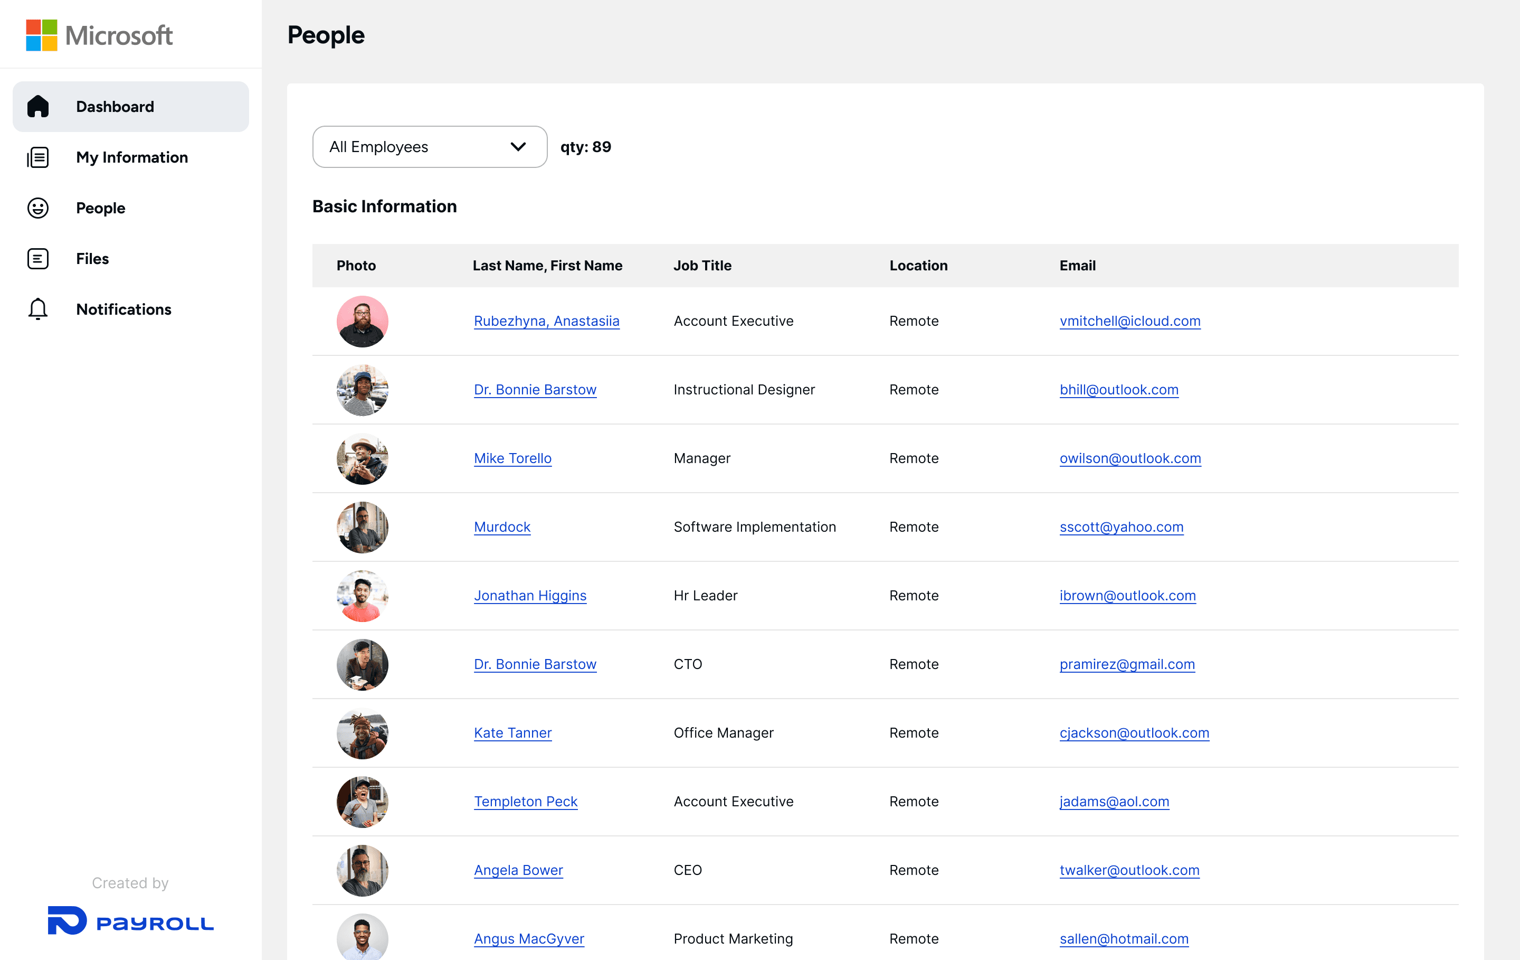Open the Files menu item
Viewport: 1520px width, 960px height.
point(92,258)
